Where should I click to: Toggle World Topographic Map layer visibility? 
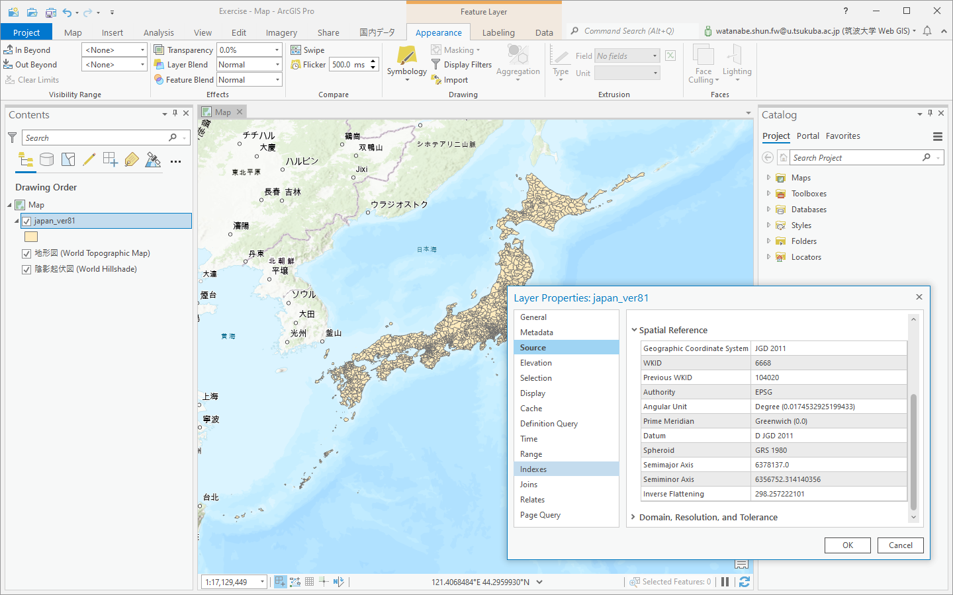point(26,253)
